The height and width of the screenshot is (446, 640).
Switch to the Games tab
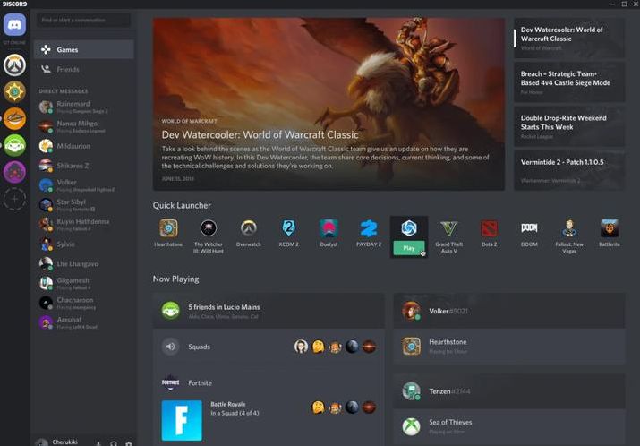coord(83,49)
